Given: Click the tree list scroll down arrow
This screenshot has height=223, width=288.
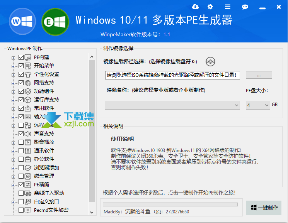Looking at the screenshot, I should 92,213.
